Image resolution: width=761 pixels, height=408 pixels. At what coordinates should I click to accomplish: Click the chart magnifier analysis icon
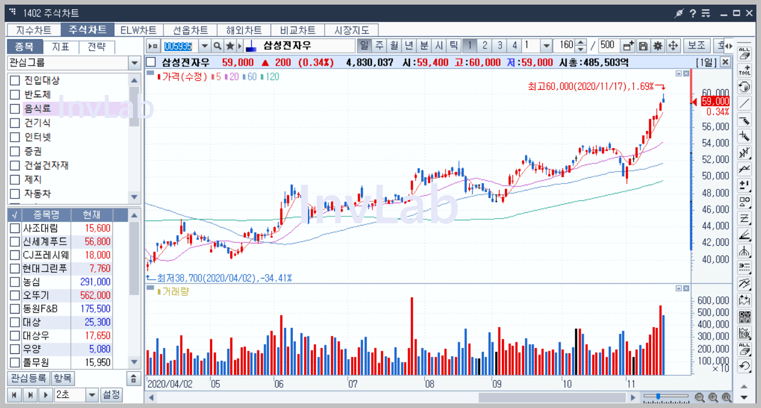(x=744, y=333)
